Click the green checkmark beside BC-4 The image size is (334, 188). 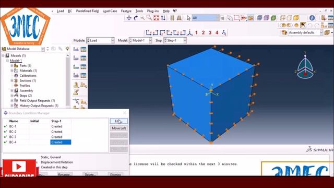(x=6, y=142)
